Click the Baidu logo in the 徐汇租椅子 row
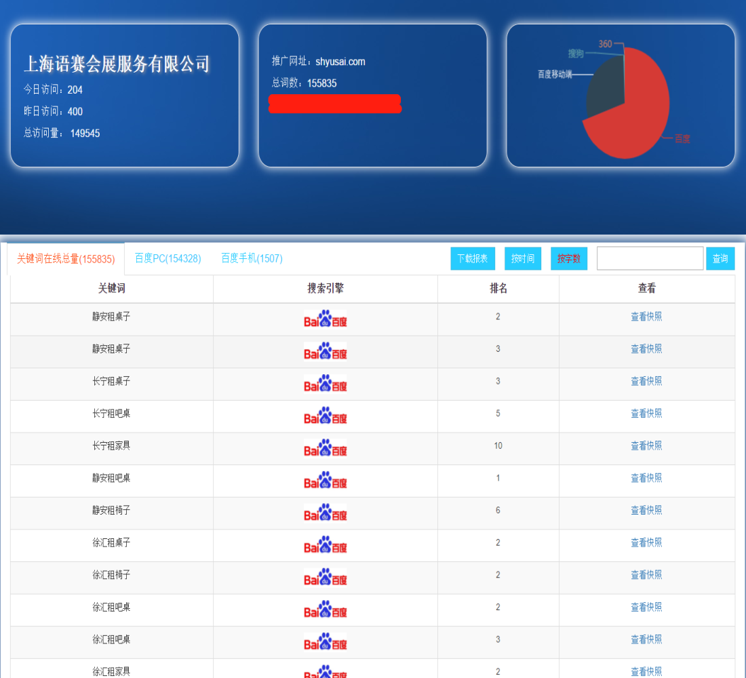The height and width of the screenshot is (678, 746). click(x=325, y=578)
